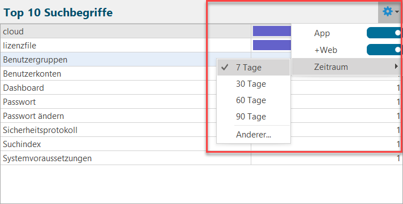Choose 30 Tage time range

[254, 84]
